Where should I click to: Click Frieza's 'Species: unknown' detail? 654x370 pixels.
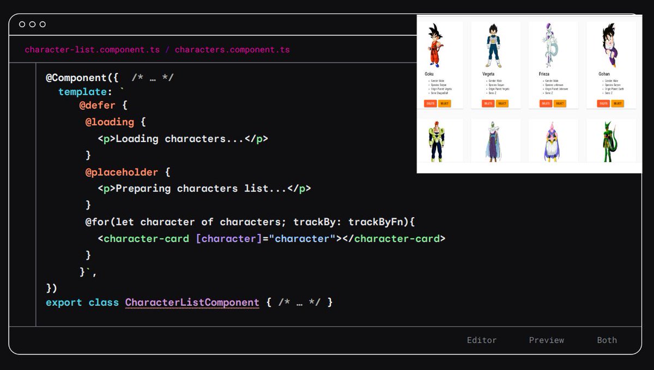pos(555,85)
